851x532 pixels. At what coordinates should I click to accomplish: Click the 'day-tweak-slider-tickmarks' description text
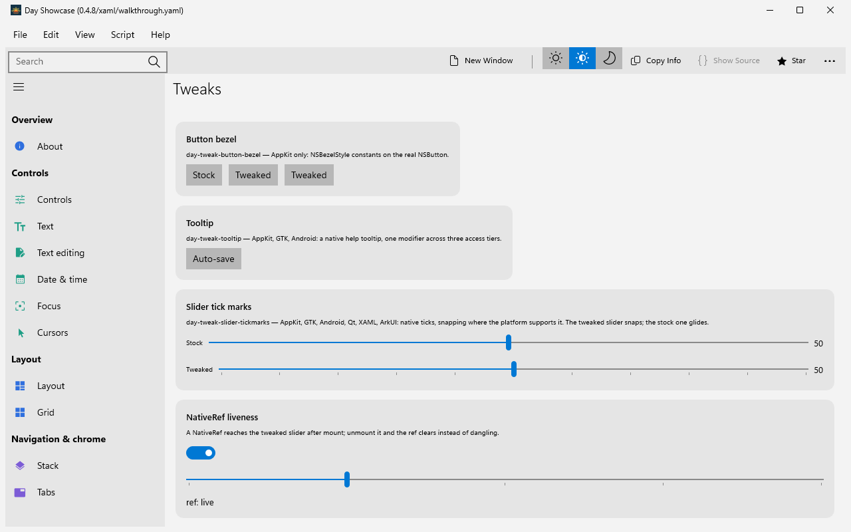tap(447, 322)
